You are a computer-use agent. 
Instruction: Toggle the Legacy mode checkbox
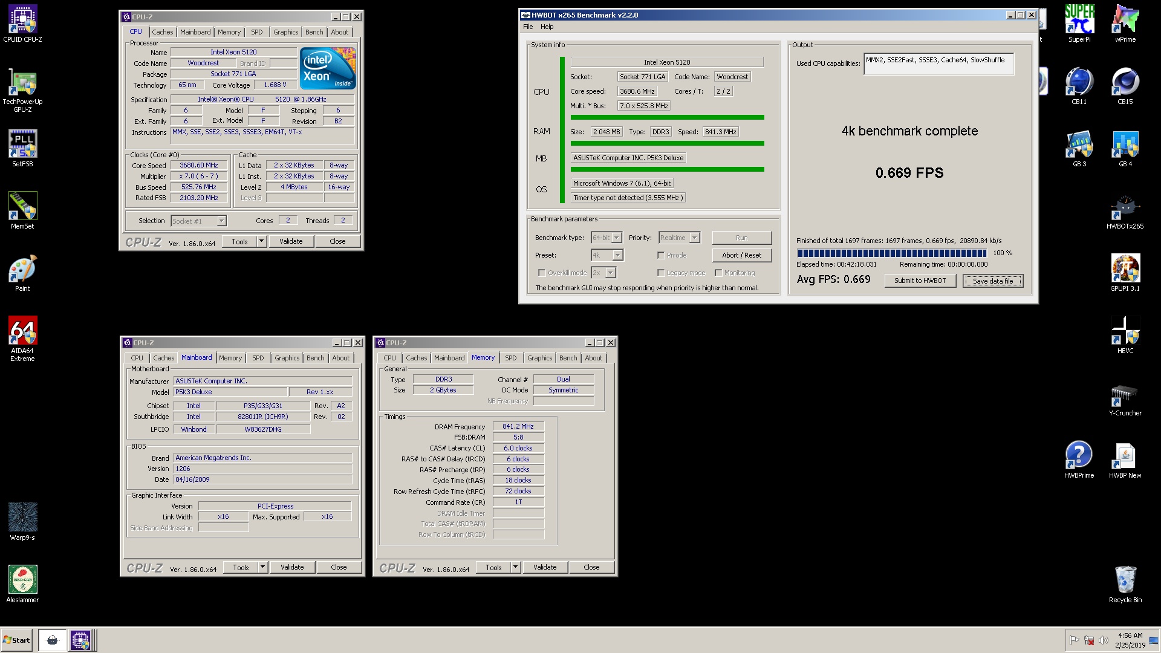pyautogui.click(x=661, y=273)
